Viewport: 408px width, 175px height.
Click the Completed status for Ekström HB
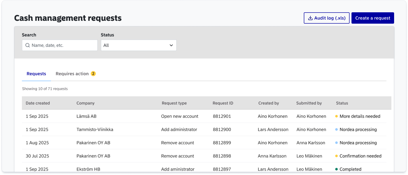tap(348, 169)
